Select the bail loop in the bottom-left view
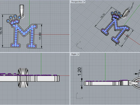Image resolution: width=140 pixels, height=105 pixels. click(23, 78)
